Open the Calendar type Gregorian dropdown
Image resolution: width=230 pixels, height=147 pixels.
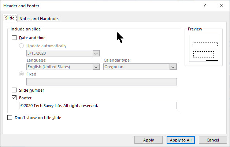click(173, 67)
